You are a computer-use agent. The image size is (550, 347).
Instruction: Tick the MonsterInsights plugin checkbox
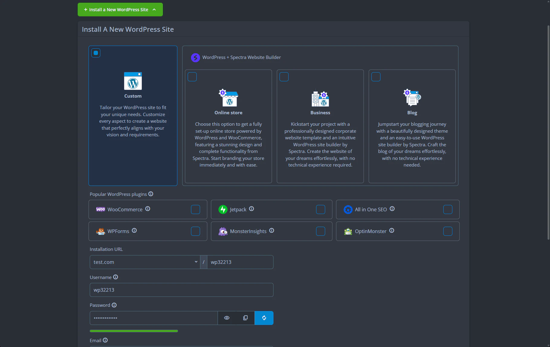(x=320, y=231)
